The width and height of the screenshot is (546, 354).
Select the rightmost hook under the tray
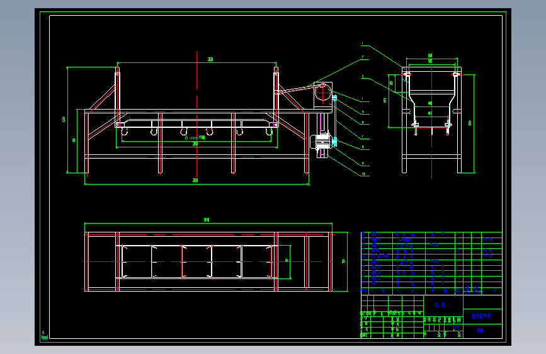tap(269, 132)
